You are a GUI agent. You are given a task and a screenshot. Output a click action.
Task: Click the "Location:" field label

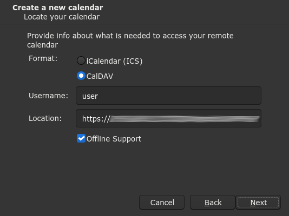pyautogui.click(x=45, y=118)
